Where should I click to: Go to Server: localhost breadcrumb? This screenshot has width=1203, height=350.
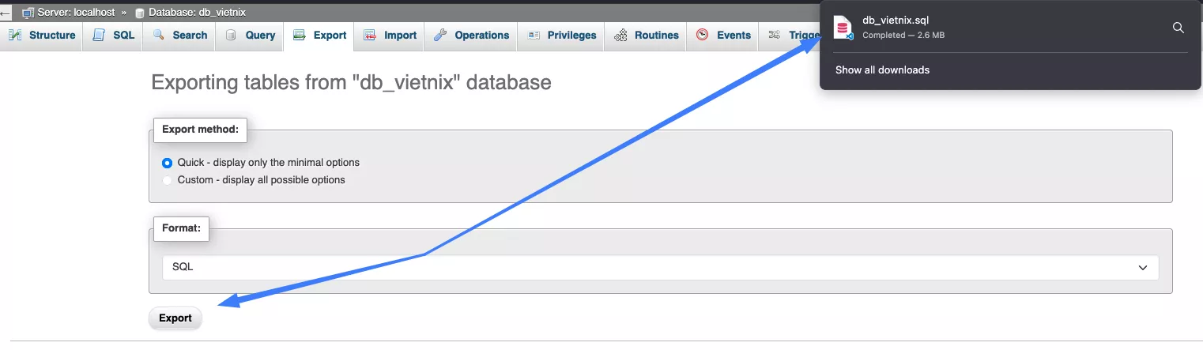point(74,13)
